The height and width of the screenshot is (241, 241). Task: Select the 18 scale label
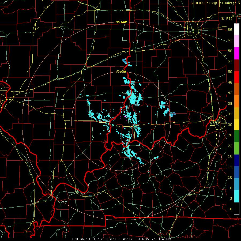[230, 156]
